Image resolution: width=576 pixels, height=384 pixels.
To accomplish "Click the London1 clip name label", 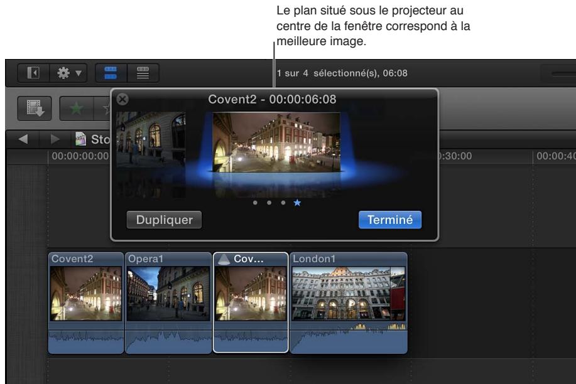I will 314,259.
